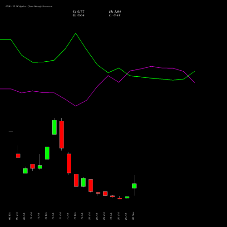This screenshot has width=227, height=227.
Task: Click the low value L: 0.41
Action: pos(115,15)
